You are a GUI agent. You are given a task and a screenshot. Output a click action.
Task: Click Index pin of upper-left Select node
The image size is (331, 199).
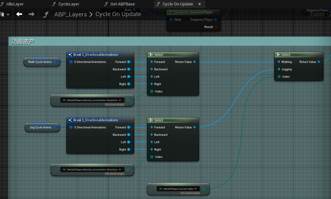pyautogui.click(x=152, y=91)
